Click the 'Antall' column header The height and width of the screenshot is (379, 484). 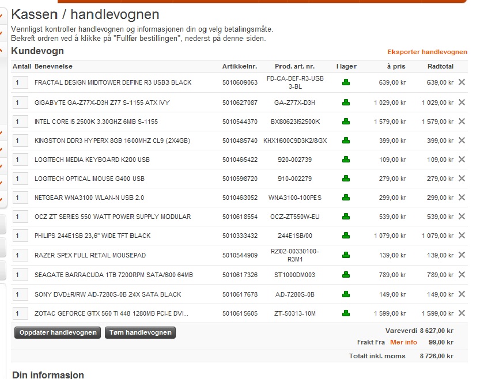[x=22, y=66]
